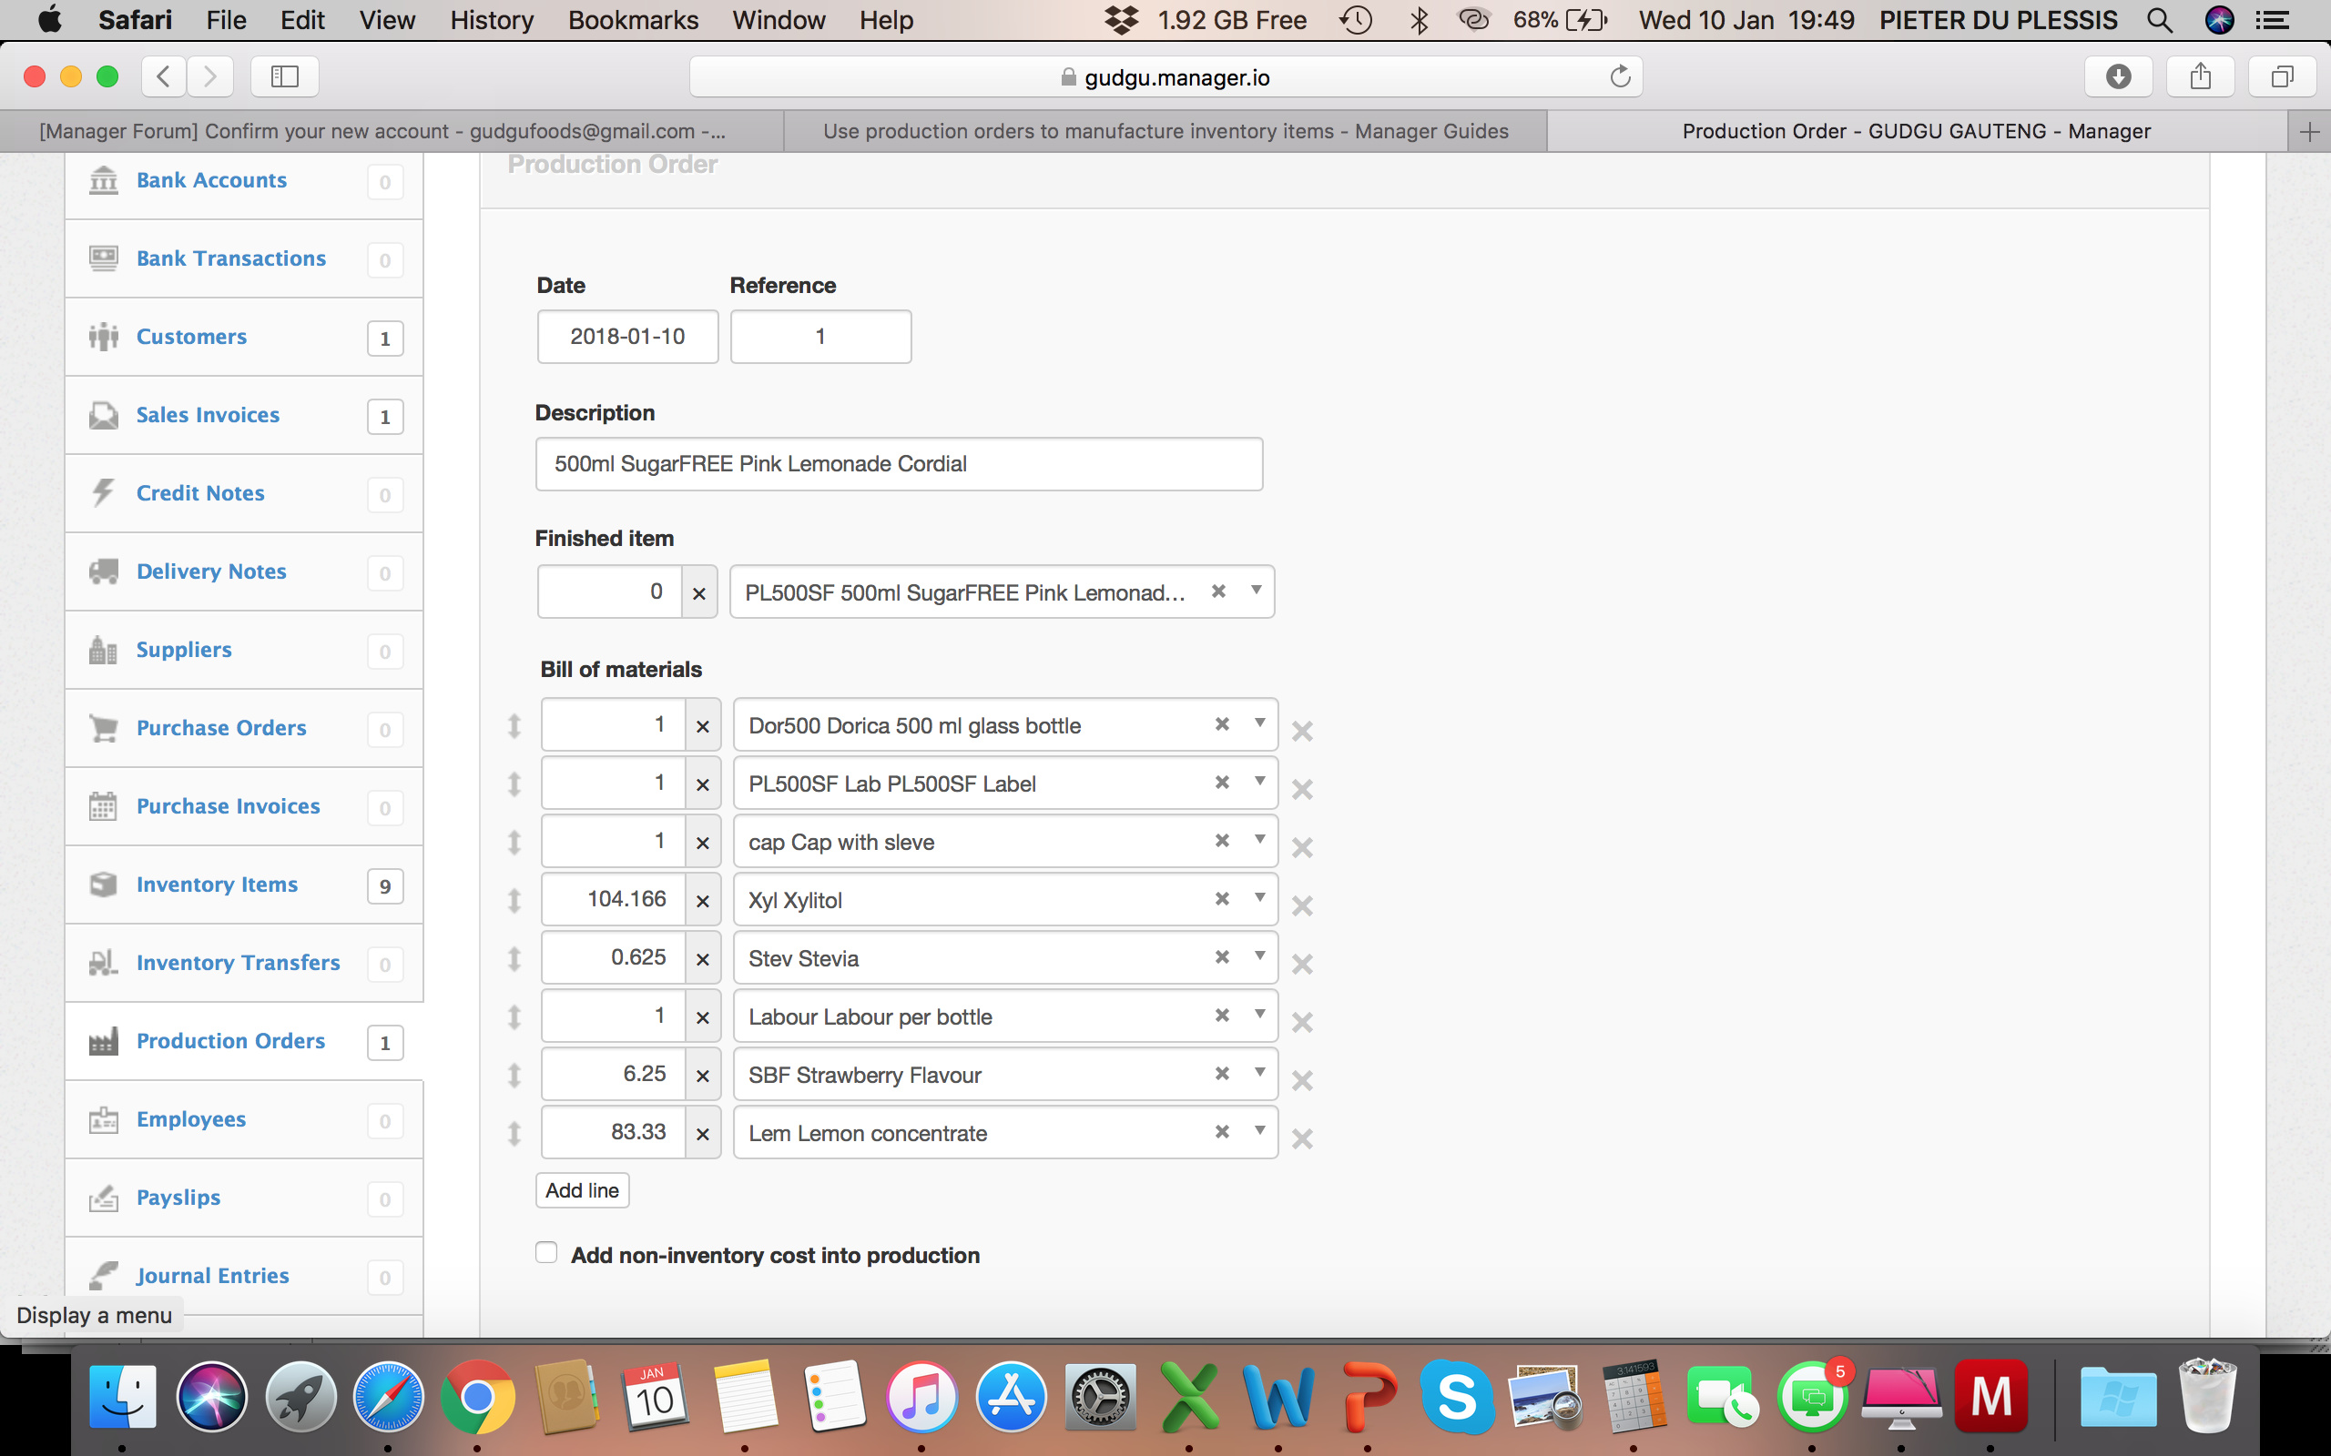Clear the Labour per bottle selection
The height and width of the screenshot is (1456, 2331).
pos(1221,1015)
